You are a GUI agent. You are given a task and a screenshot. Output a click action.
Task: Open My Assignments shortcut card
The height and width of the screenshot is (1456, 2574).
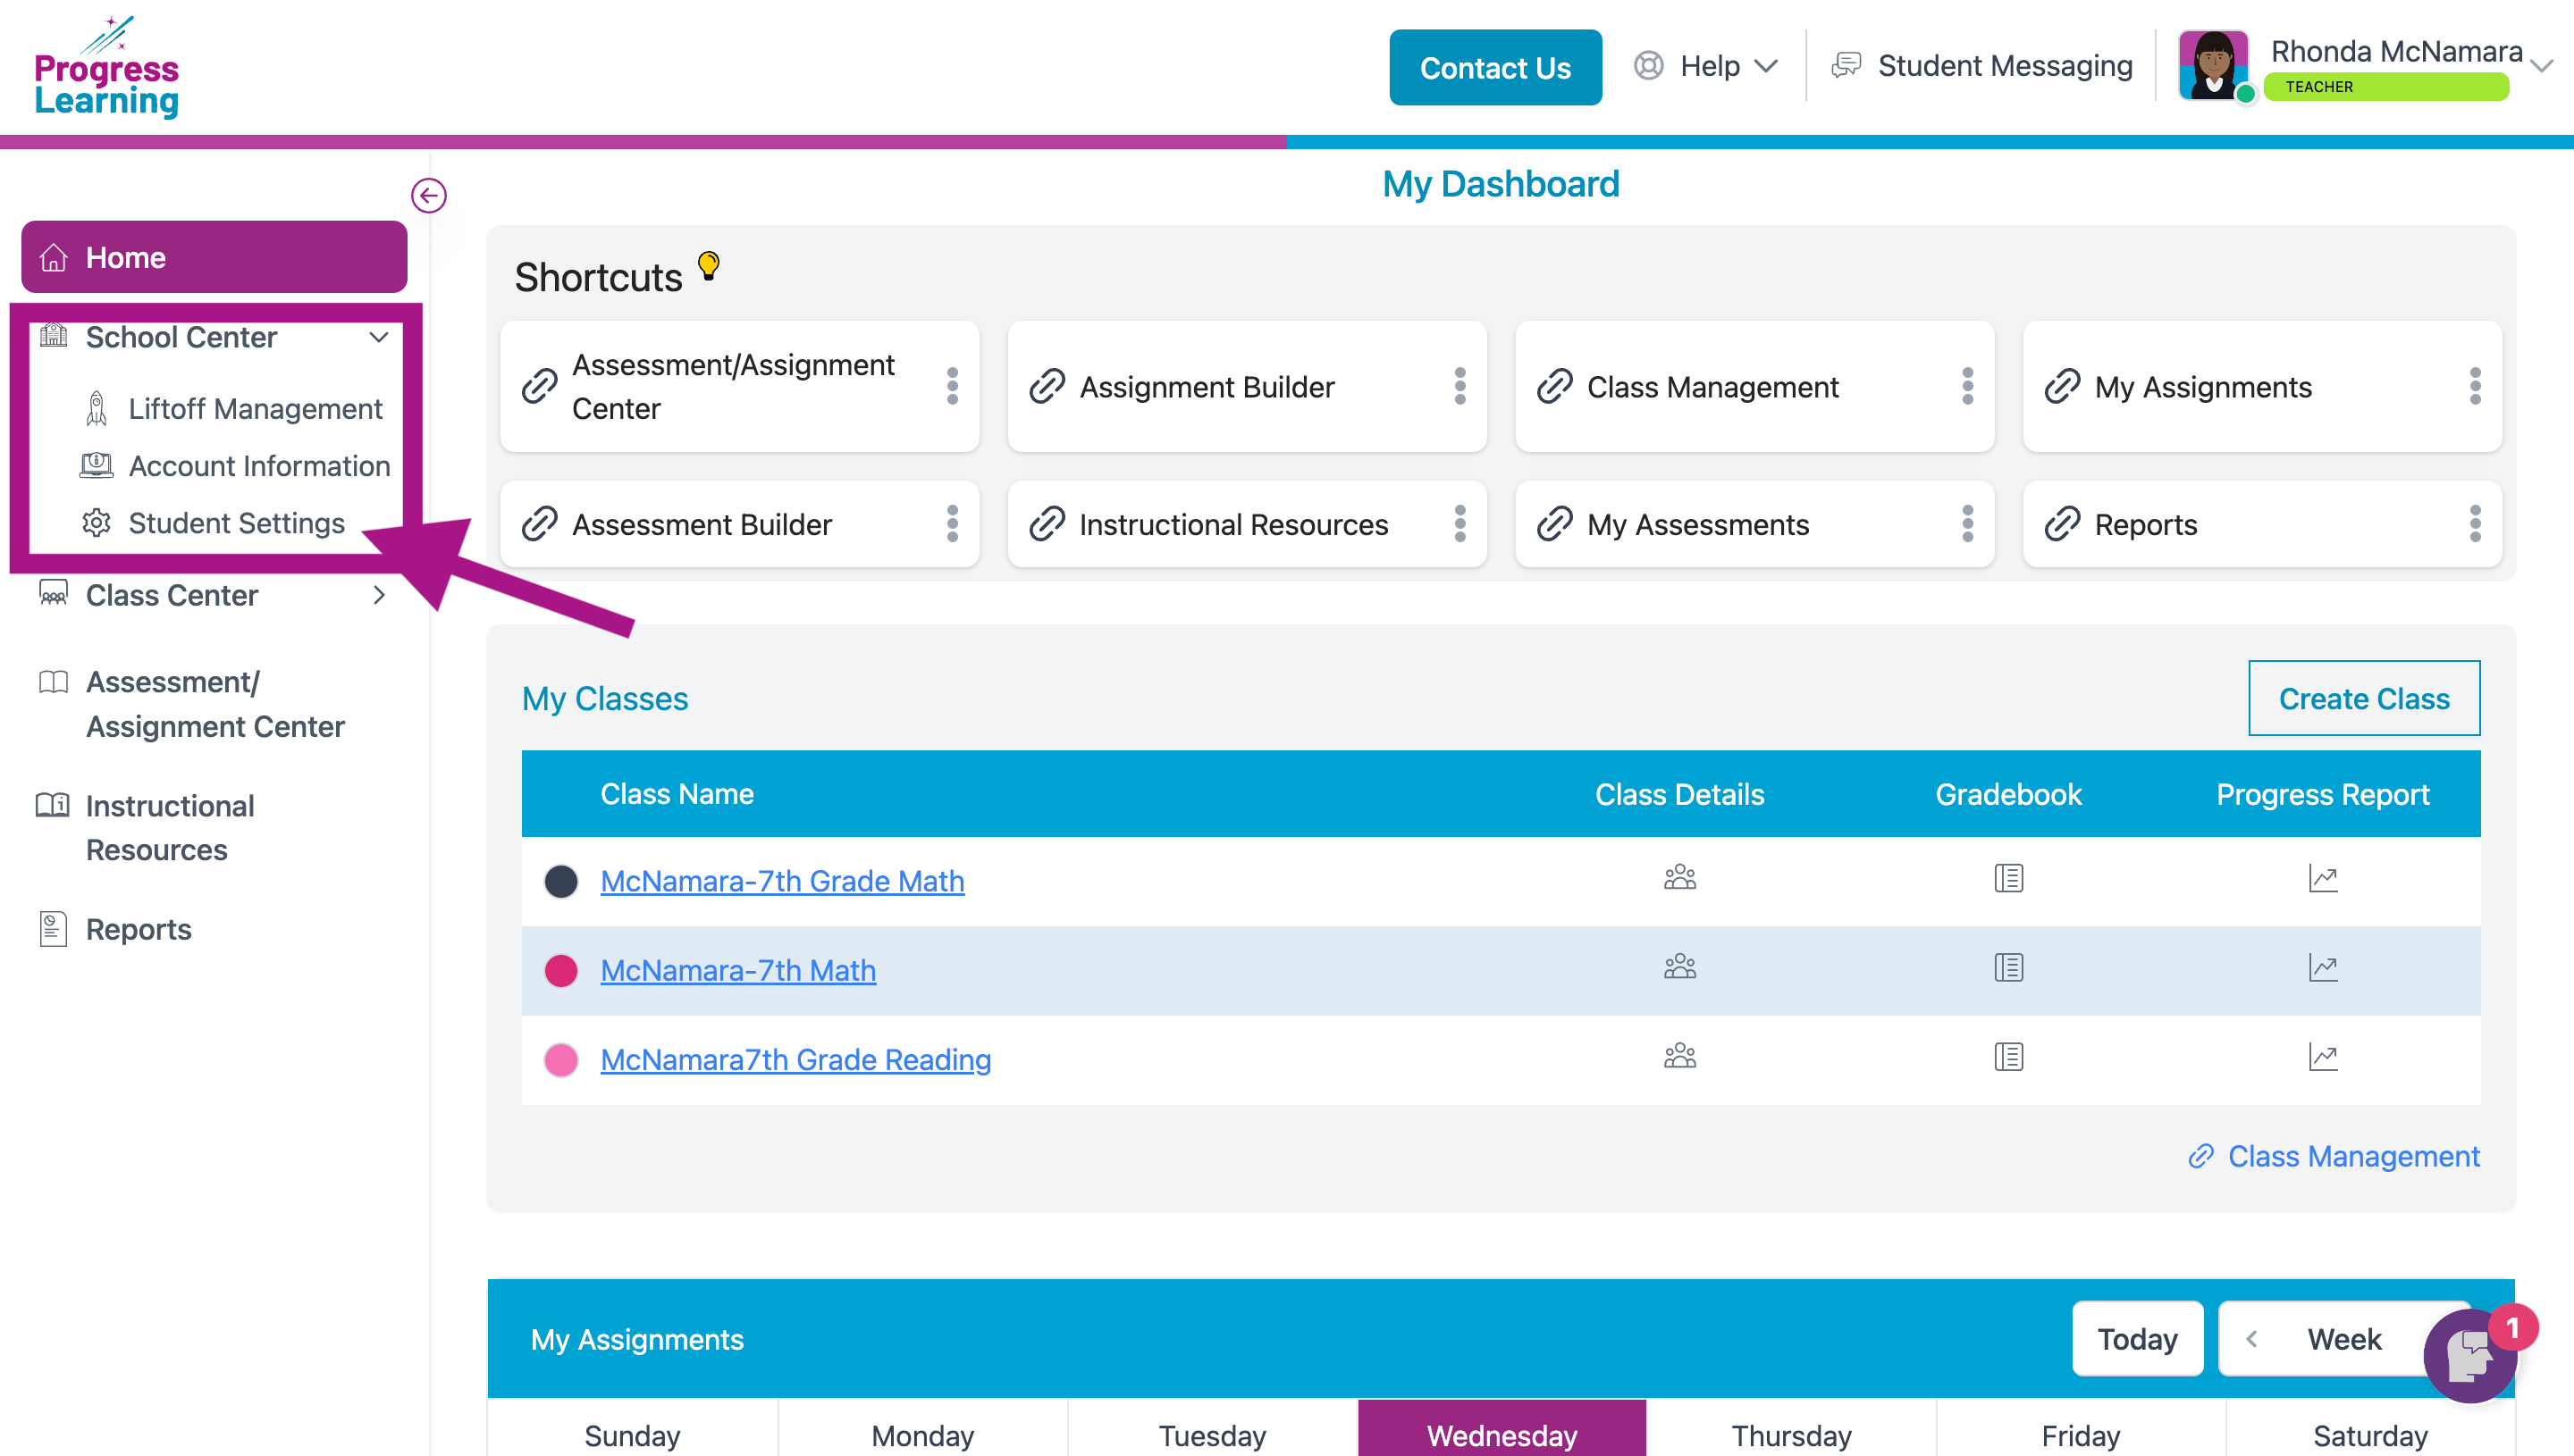2262,386
